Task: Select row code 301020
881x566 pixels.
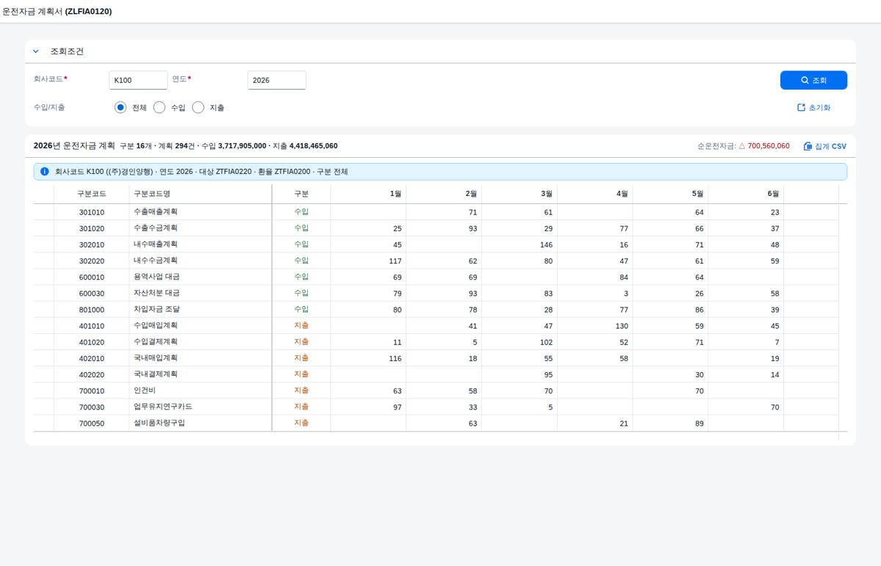Action: [92, 228]
